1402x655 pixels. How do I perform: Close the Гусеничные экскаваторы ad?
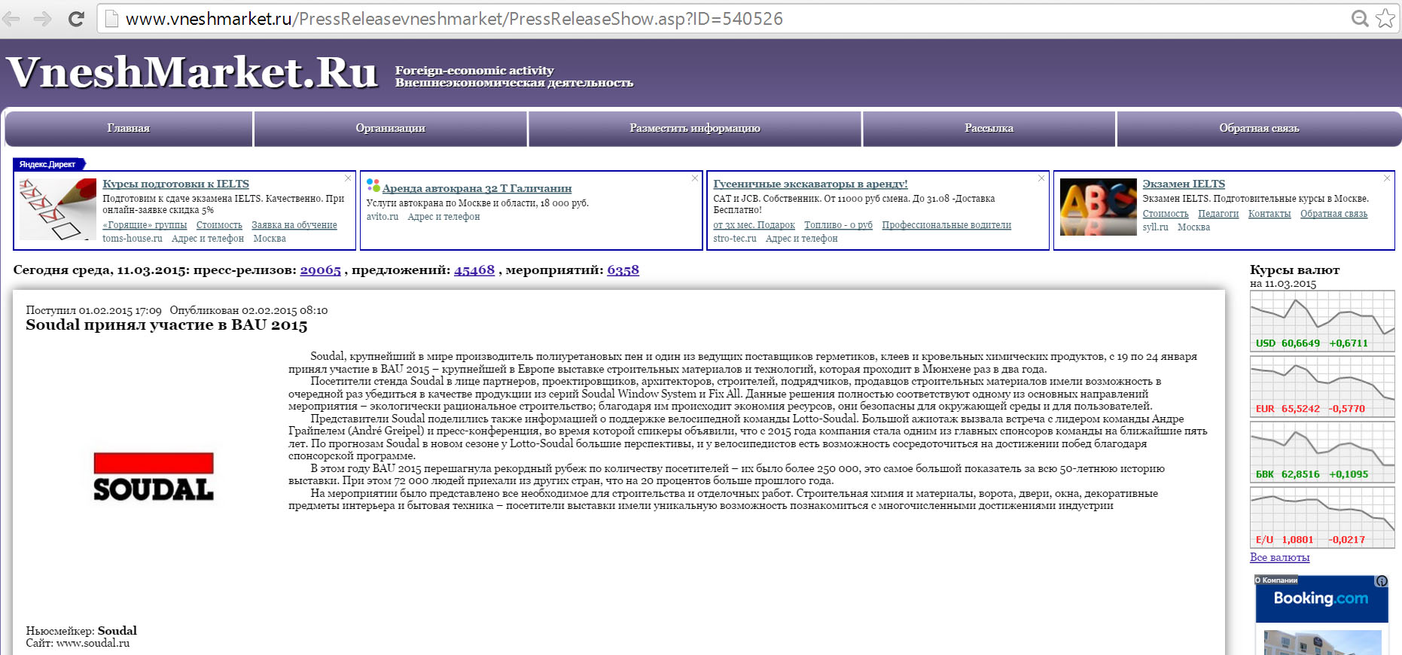tap(1041, 178)
